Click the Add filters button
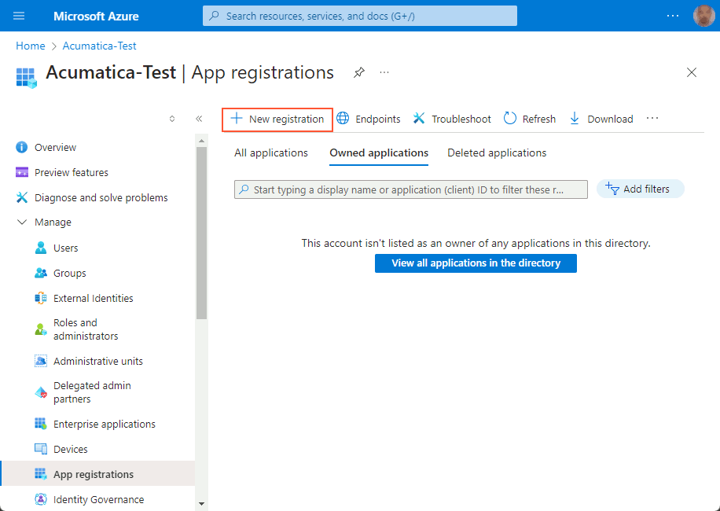This screenshot has height=511, width=720. 640,189
